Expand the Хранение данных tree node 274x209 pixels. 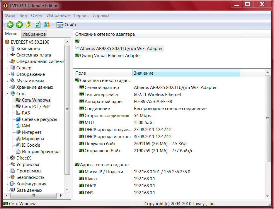[8, 87]
